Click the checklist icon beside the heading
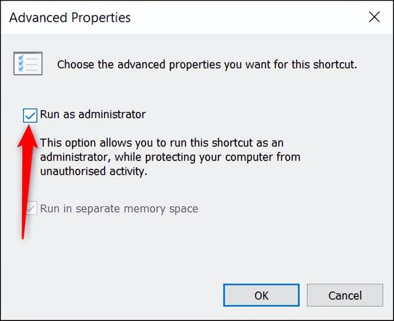The image size is (394, 321). [28, 63]
